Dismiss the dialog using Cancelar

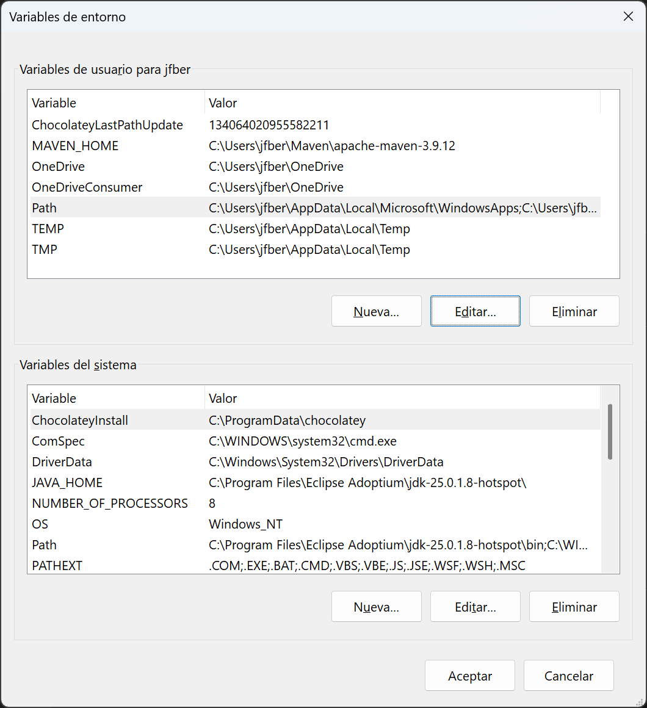click(568, 676)
